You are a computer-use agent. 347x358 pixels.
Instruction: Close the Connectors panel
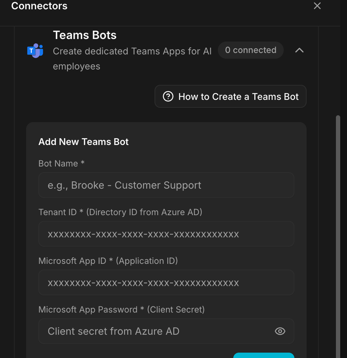pos(317,6)
